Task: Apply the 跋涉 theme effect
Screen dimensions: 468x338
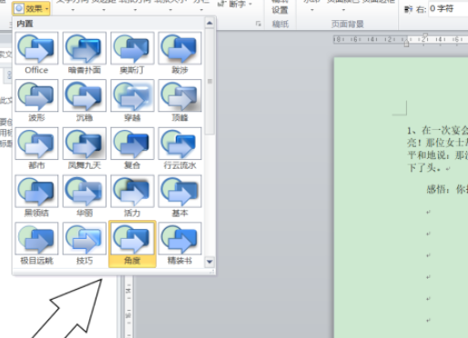Action: point(180,54)
